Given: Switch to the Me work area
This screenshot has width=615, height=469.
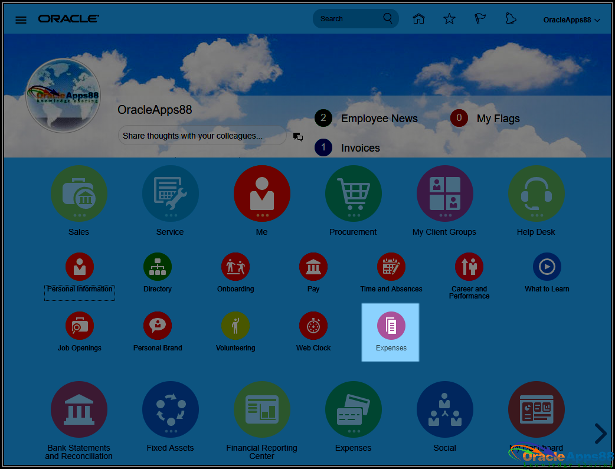Looking at the screenshot, I should tap(261, 193).
